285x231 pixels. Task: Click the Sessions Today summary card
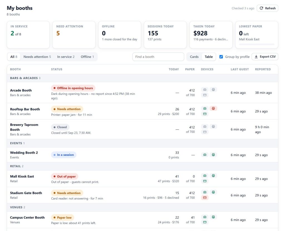click(165, 35)
